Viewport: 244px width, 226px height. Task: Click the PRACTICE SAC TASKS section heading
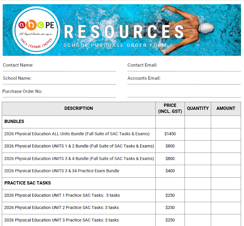pyautogui.click(x=27, y=183)
